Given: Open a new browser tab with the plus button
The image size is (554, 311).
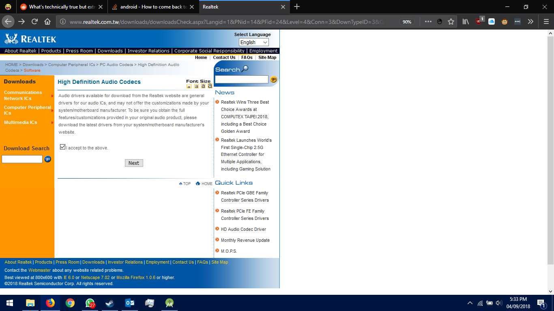Looking at the screenshot, I should 297,6.
